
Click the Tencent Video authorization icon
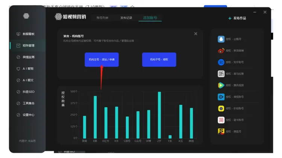(221, 85)
